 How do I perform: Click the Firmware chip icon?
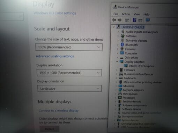click(x=121, y=70)
